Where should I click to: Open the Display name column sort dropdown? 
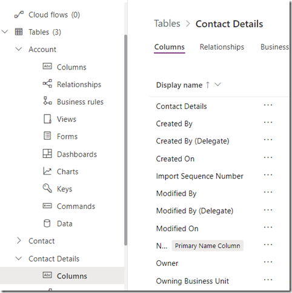coord(217,85)
